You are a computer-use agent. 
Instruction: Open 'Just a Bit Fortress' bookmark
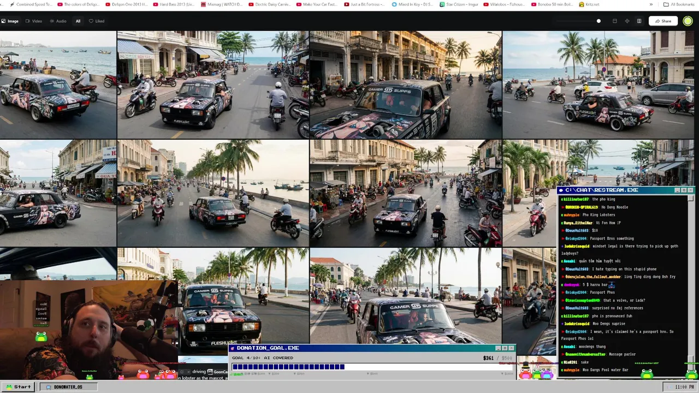[x=365, y=4]
